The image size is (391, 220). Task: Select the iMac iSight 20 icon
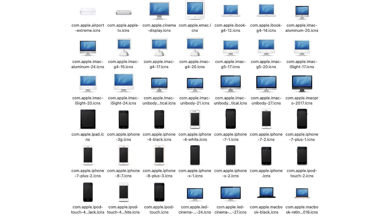click(88, 84)
